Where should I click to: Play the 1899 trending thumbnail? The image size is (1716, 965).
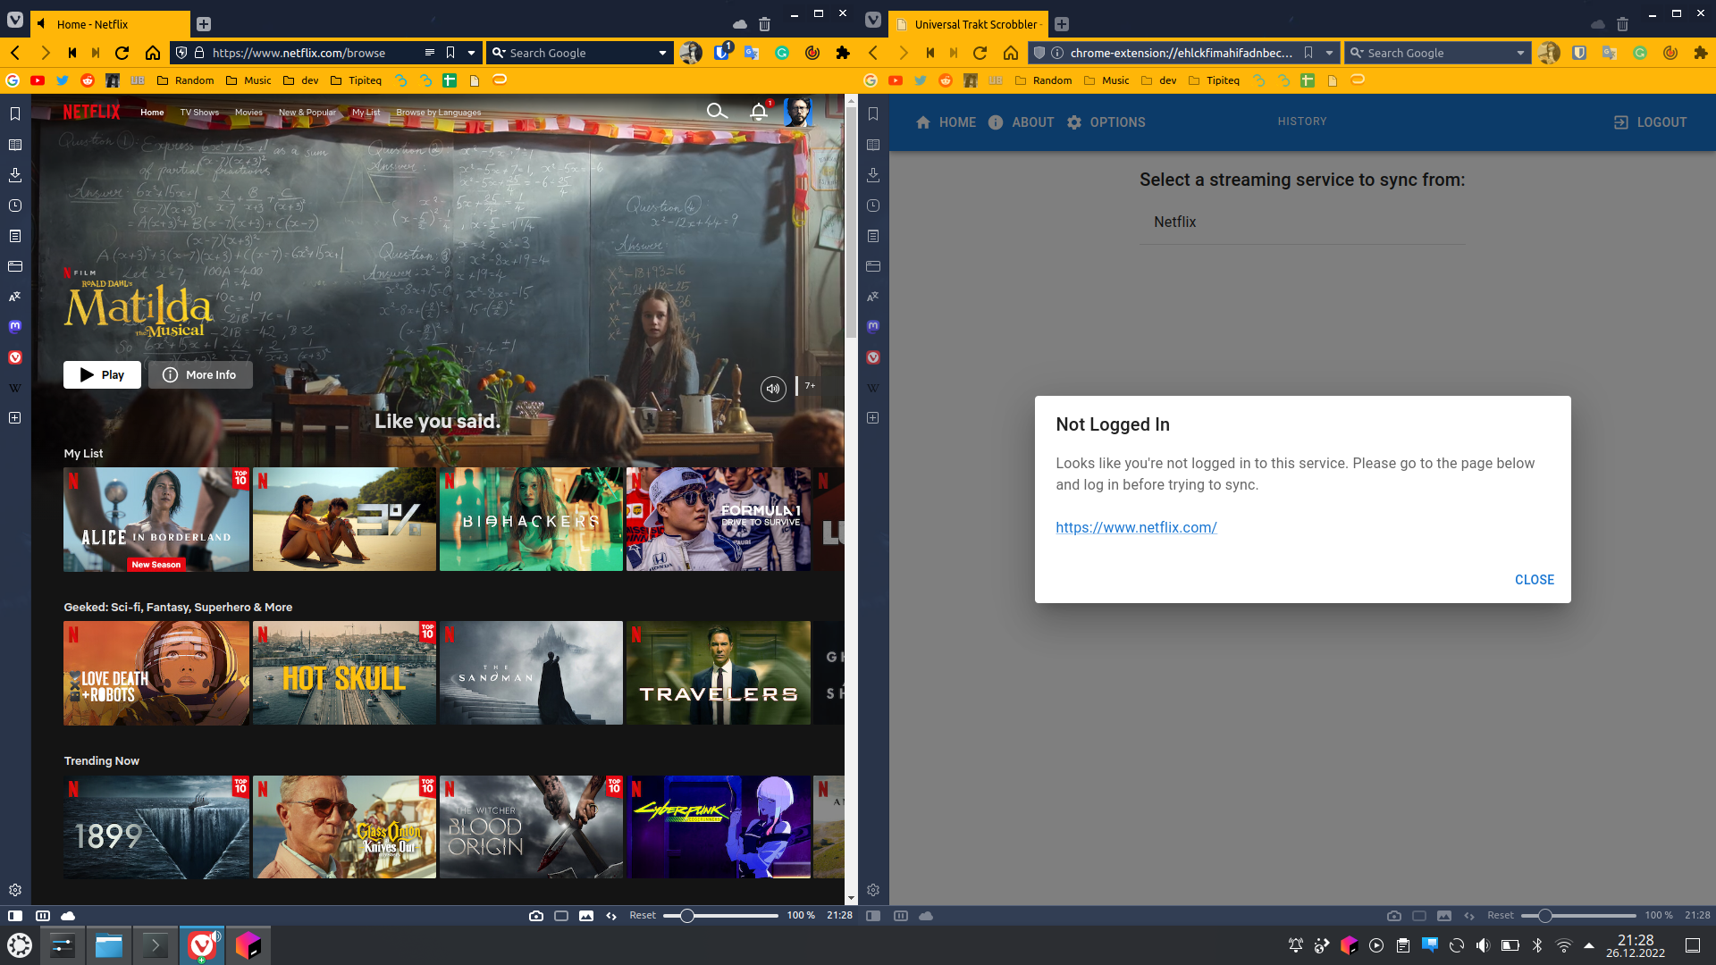156,827
